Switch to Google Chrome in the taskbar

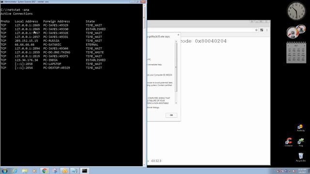pyautogui.click(x=45, y=171)
